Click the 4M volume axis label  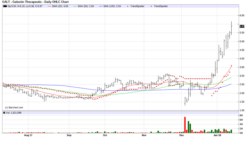pyautogui.click(x=241, y=124)
